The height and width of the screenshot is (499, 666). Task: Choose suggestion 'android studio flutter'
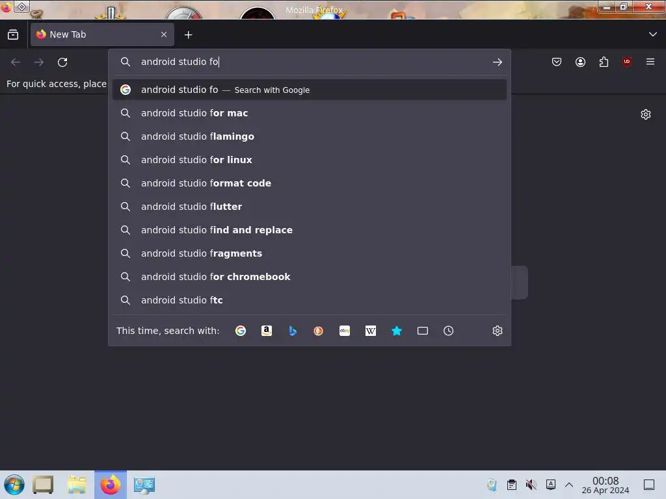tap(309, 207)
